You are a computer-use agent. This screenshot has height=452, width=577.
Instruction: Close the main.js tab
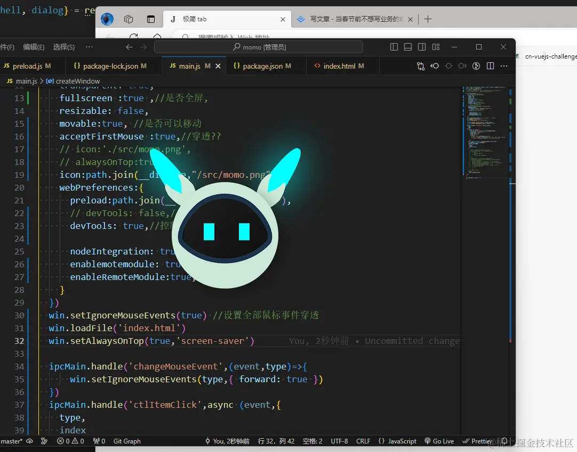pyautogui.click(x=218, y=66)
